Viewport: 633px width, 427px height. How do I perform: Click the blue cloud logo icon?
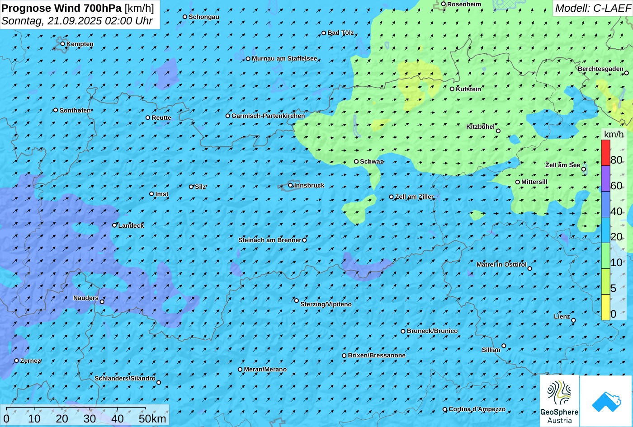click(606, 401)
